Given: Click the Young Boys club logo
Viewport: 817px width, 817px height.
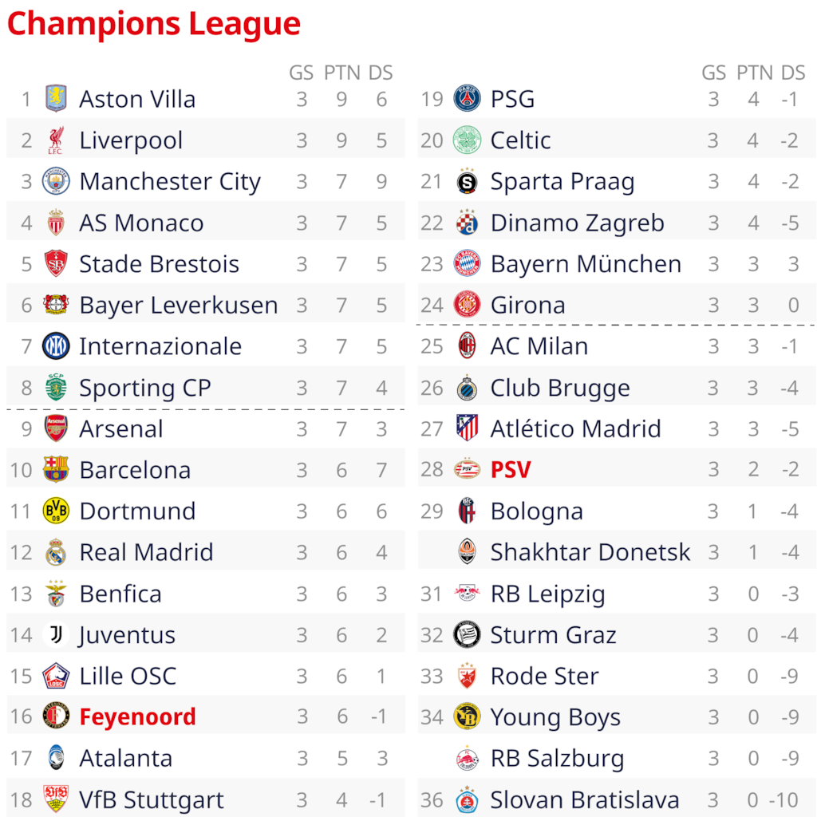Looking at the screenshot, I should point(467,716).
